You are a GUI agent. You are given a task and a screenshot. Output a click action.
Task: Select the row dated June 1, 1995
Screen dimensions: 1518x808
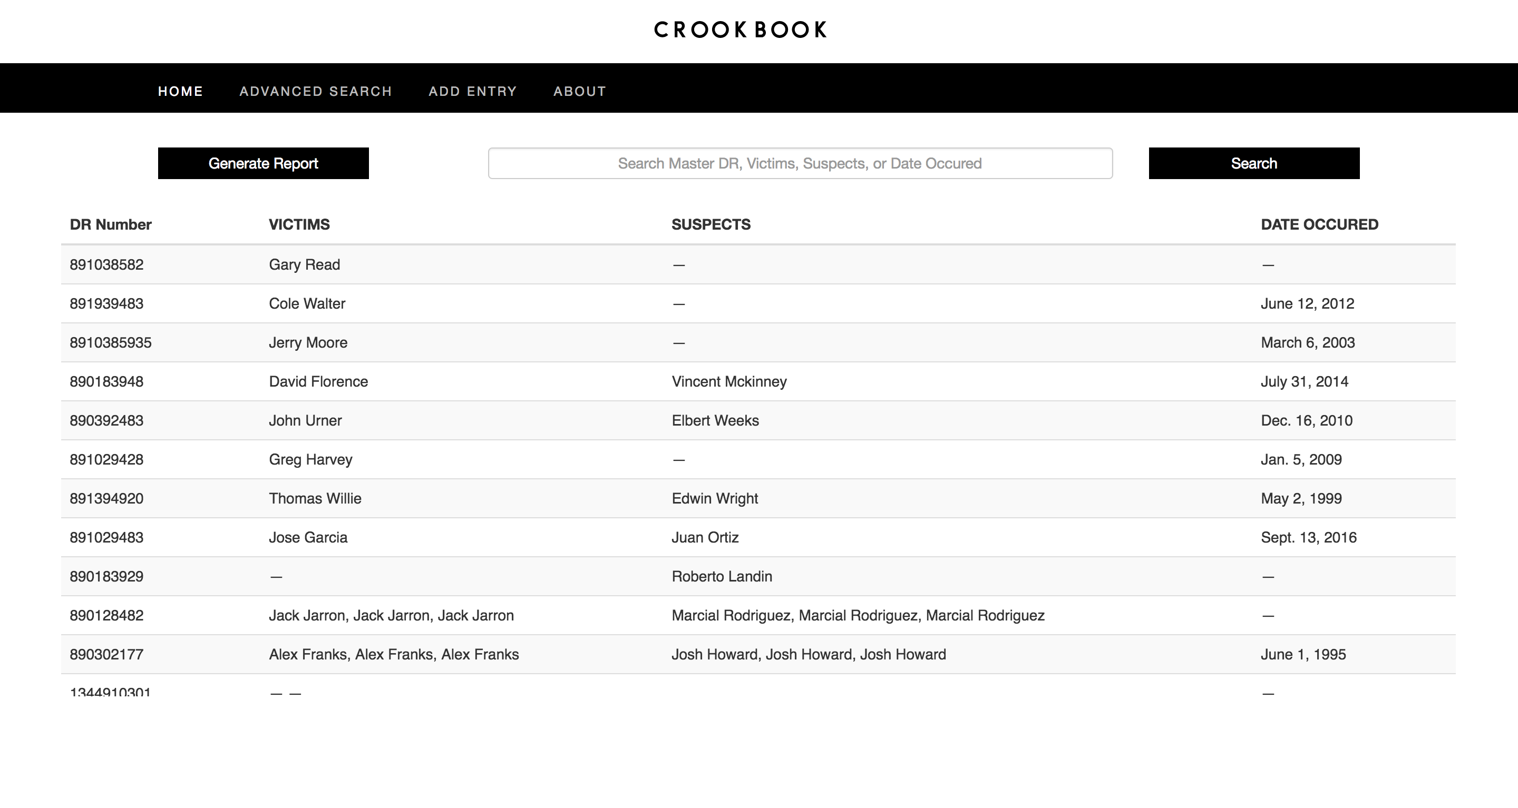pos(1303,654)
